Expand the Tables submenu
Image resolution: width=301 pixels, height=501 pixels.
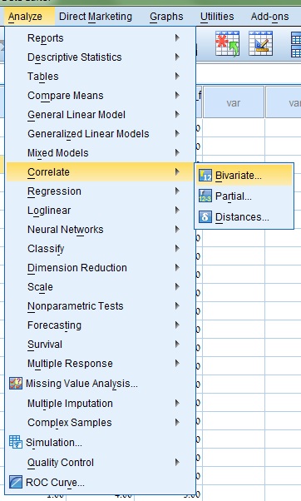[101, 77]
